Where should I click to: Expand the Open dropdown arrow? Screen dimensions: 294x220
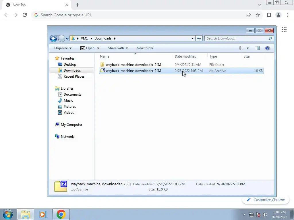98,48
